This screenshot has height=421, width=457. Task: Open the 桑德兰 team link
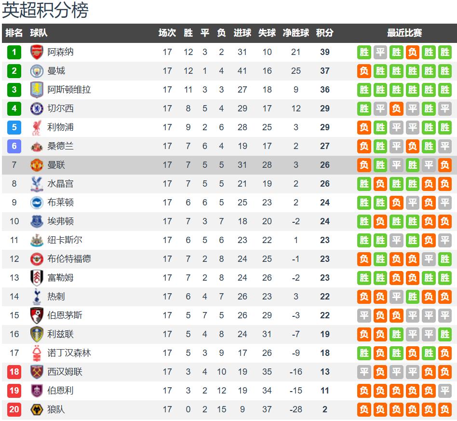point(60,146)
